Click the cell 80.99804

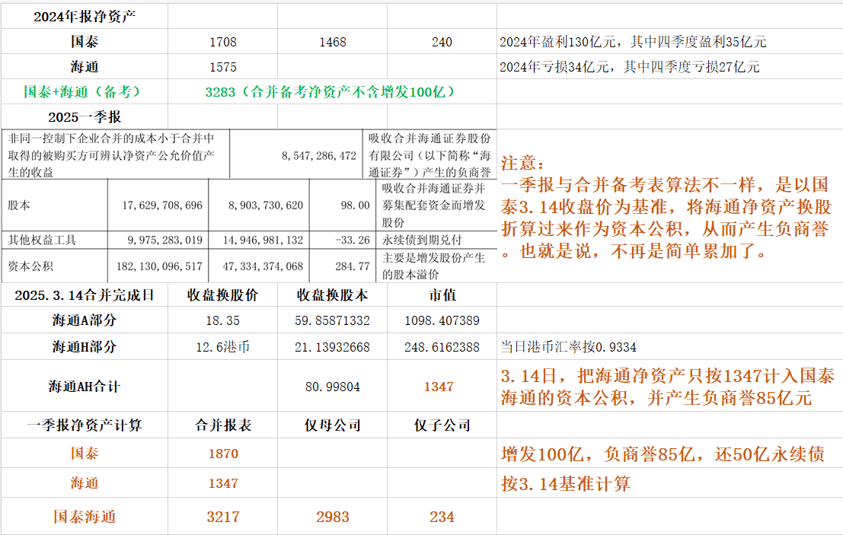tap(332, 387)
